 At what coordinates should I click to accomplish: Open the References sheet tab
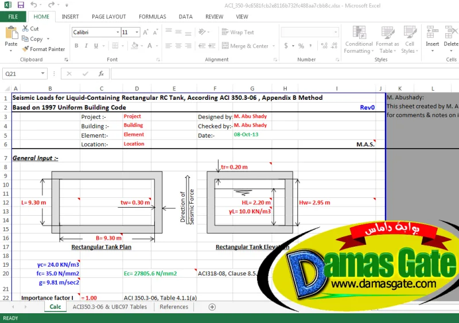[x=174, y=306]
